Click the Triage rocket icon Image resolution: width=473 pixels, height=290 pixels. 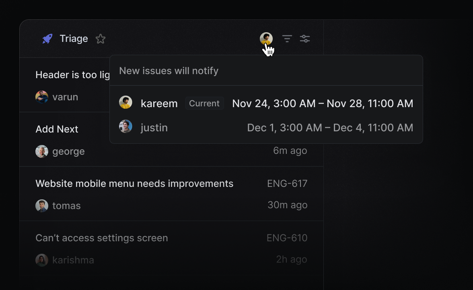[47, 39]
